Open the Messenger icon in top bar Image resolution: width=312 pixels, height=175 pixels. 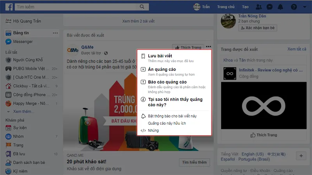click(269, 7)
